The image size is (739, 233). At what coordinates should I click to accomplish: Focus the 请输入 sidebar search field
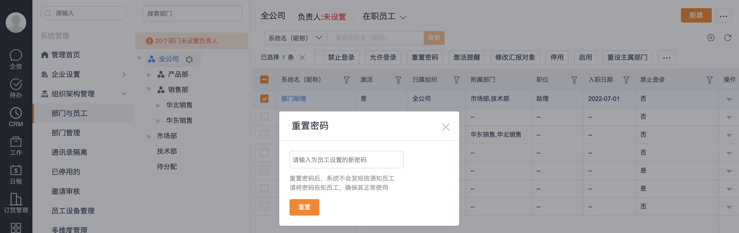[84, 13]
